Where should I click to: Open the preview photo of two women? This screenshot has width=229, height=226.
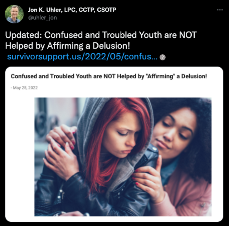[123, 157]
